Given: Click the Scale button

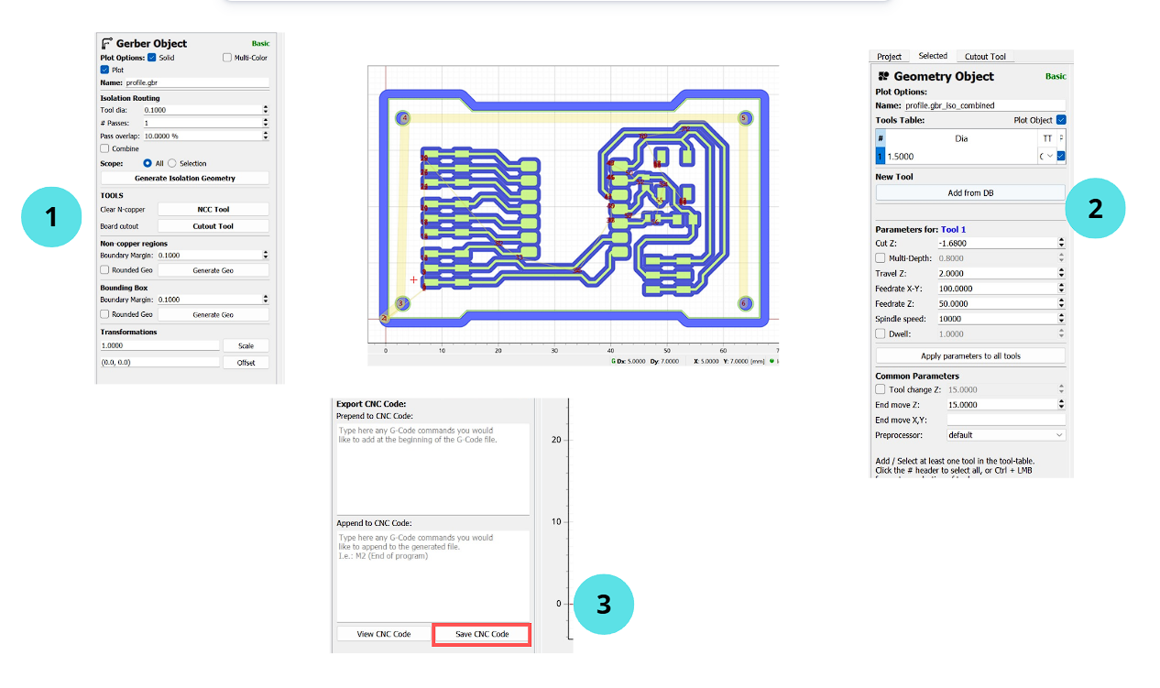Looking at the screenshot, I should [x=246, y=345].
